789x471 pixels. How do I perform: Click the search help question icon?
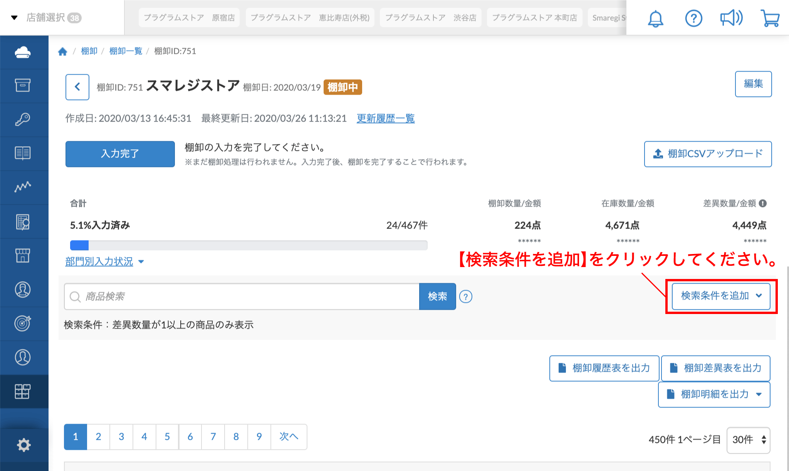[x=466, y=297]
